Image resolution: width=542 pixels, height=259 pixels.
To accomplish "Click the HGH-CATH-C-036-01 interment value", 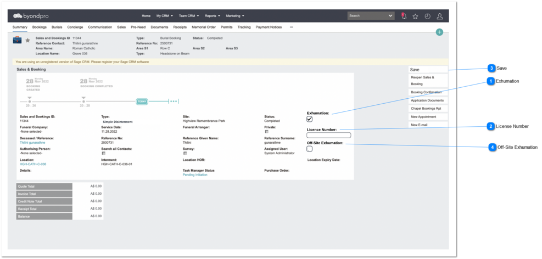I will click(116, 164).
